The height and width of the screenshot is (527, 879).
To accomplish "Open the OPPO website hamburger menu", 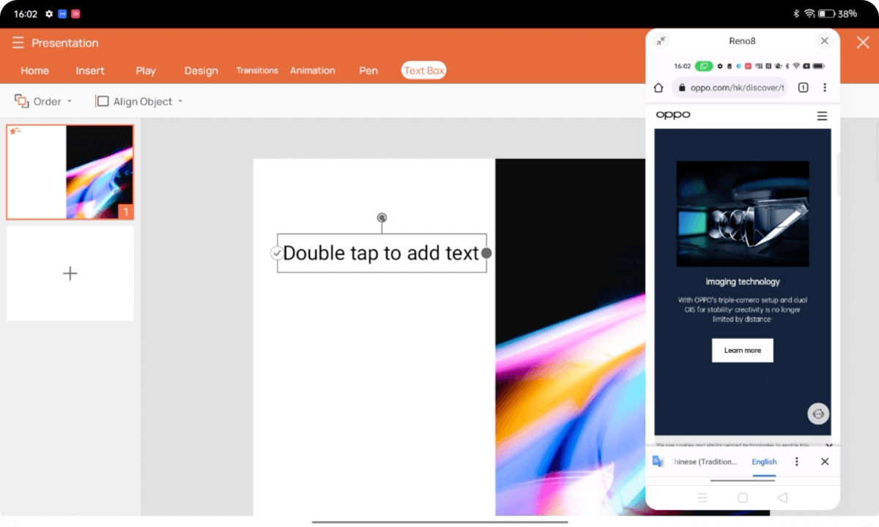I will tap(822, 115).
